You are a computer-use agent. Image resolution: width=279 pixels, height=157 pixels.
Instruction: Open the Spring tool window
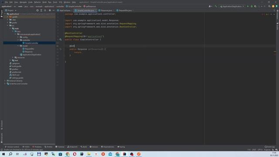(121, 147)
